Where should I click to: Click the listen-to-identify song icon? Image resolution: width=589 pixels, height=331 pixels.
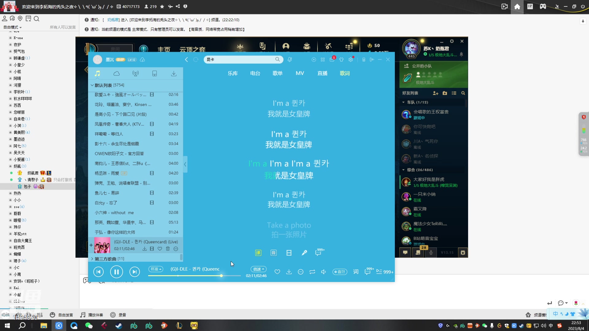click(290, 59)
